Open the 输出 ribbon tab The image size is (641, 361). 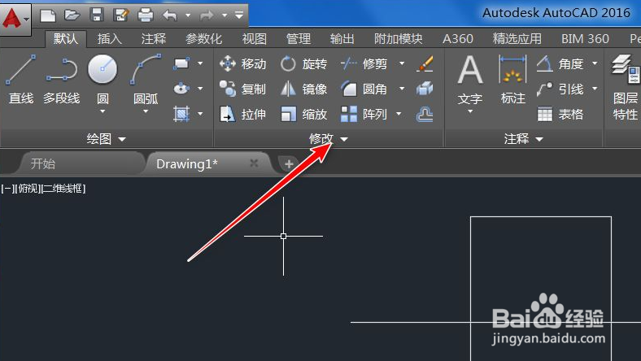coord(342,39)
